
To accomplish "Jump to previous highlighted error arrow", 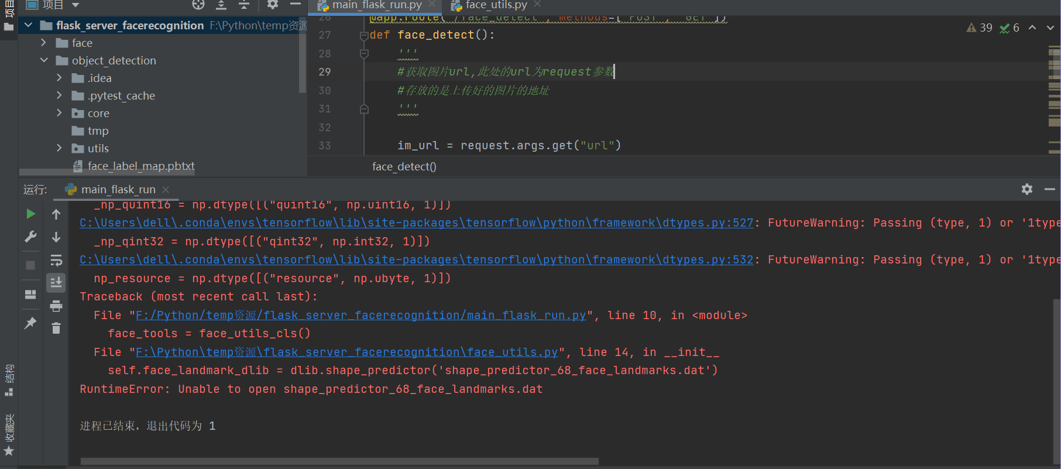I will [x=1032, y=28].
